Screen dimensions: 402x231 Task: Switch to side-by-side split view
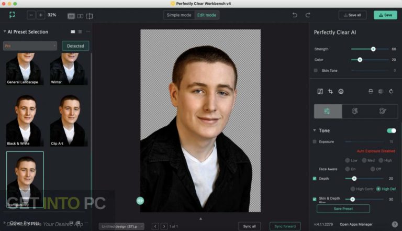[81, 16]
